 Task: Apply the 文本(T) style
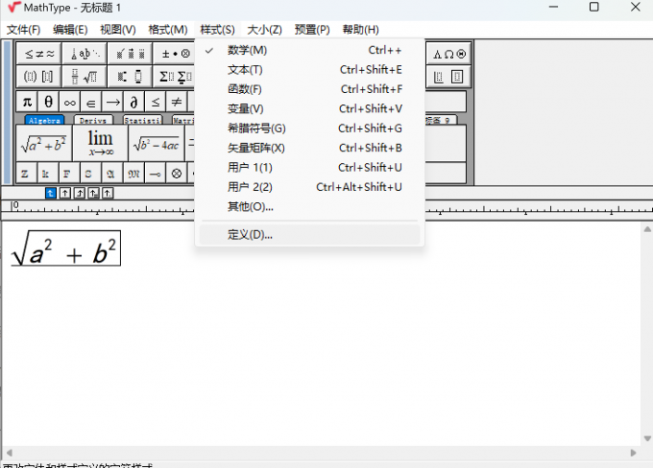[309, 70]
